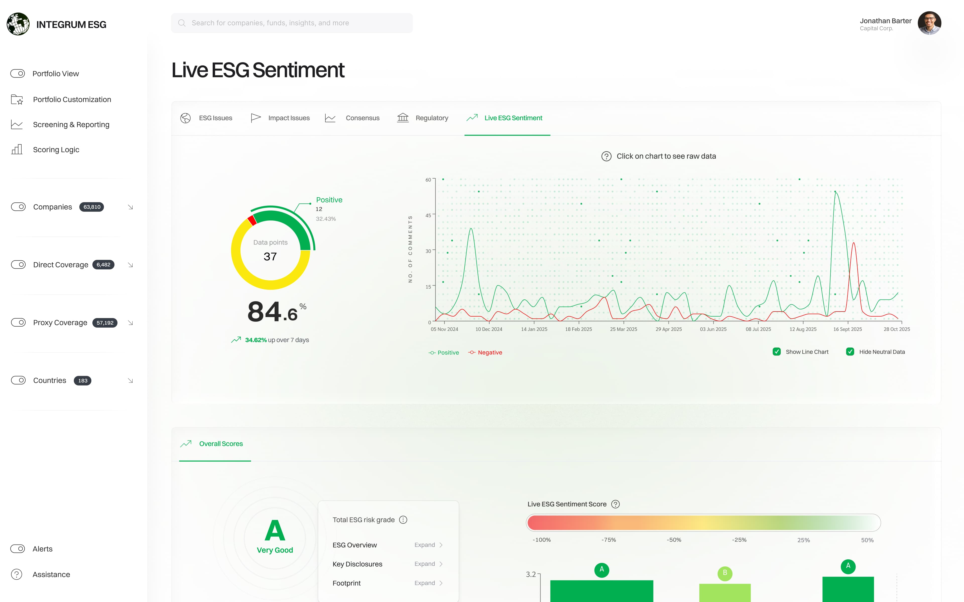Expand the Direct Coverage section arrow

(130, 265)
